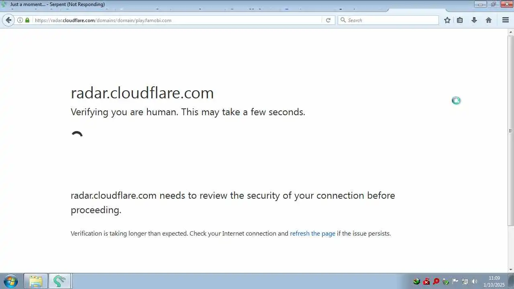Restore down the Serpent window
Viewport: 514px width, 289px height.
tap(493, 4)
